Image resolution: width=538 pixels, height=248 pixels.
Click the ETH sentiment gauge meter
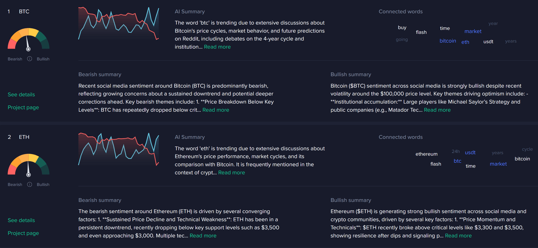28,165
